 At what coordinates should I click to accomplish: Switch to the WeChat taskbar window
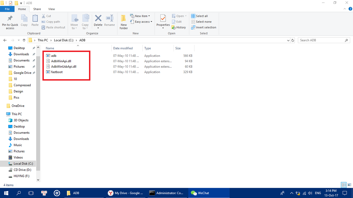209,193
